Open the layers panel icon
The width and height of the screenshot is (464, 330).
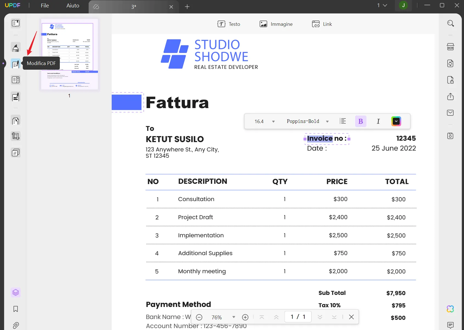pos(16,292)
